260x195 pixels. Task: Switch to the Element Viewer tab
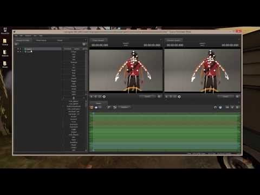(x=41, y=40)
